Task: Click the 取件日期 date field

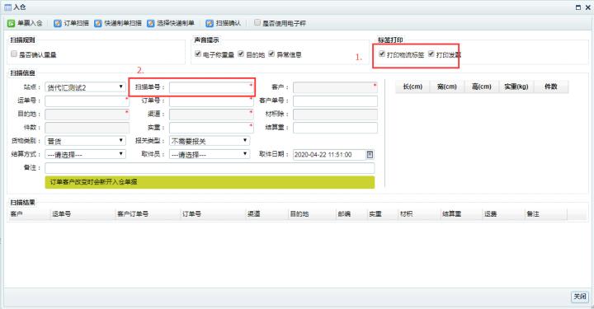Action: tap(329, 154)
